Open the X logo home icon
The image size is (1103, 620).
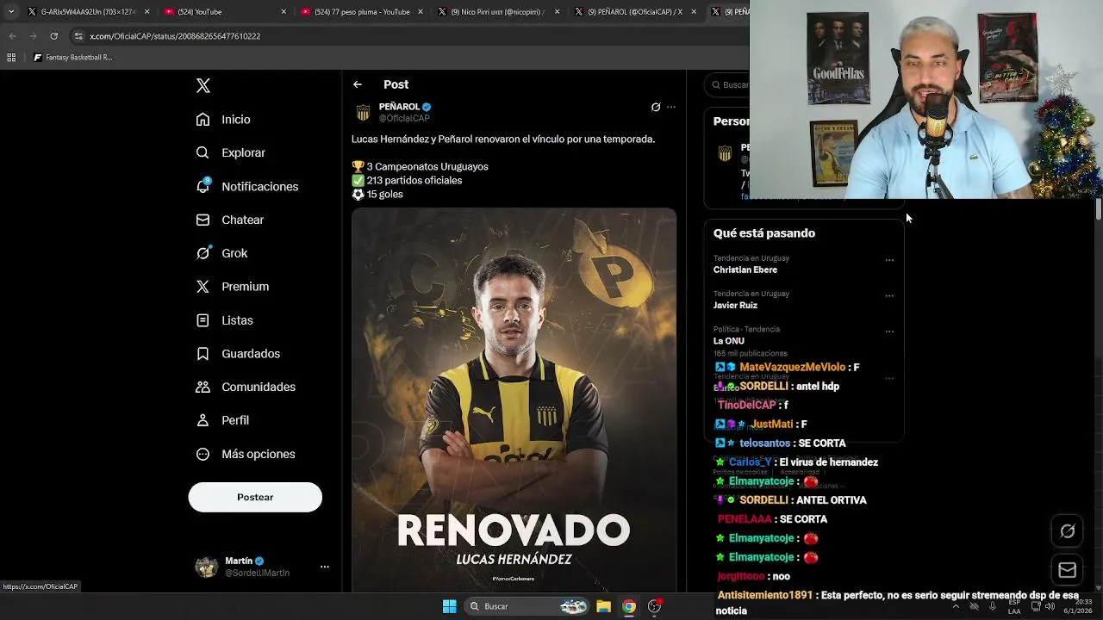pos(203,85)
